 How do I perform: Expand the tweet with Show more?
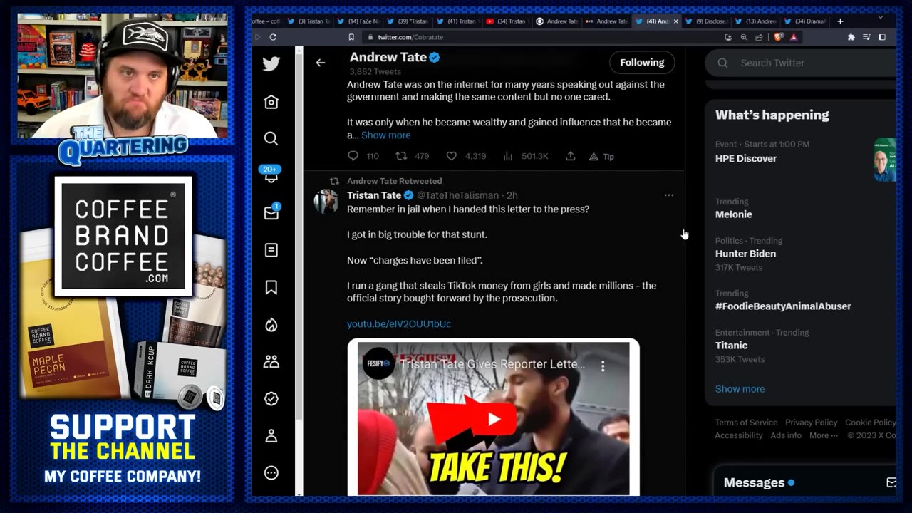tap(385, 135)
